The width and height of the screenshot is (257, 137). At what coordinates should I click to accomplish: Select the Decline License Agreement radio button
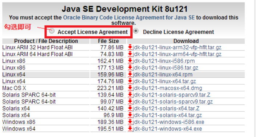(x=136, y=31)
